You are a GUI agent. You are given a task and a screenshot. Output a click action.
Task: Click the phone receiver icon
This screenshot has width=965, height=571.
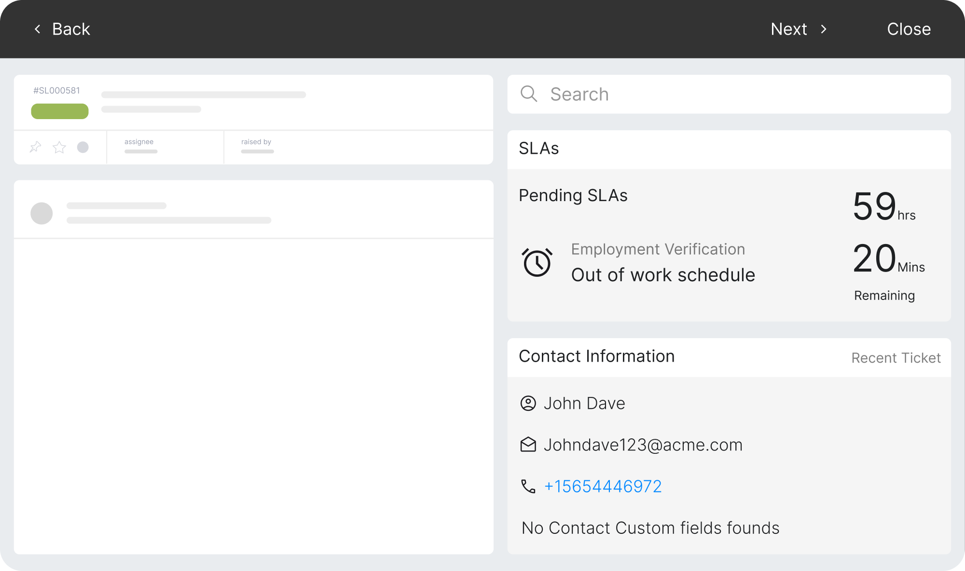point(529,486)
